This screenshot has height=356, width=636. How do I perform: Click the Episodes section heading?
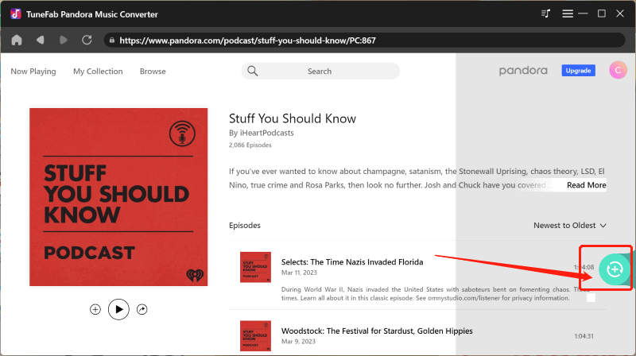click(x=245, y=226)
